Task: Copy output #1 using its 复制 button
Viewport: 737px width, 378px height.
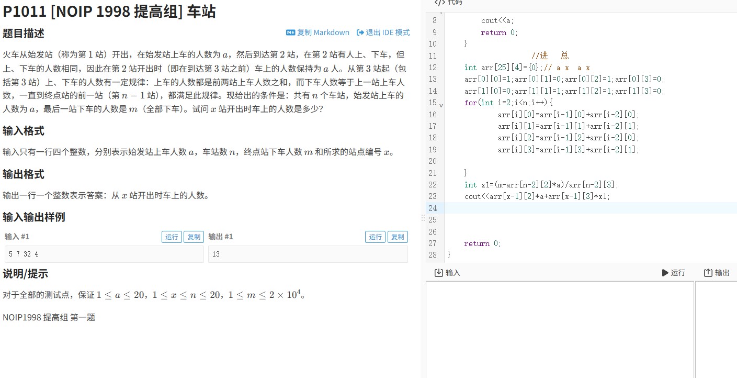Action: coord(397,237)
